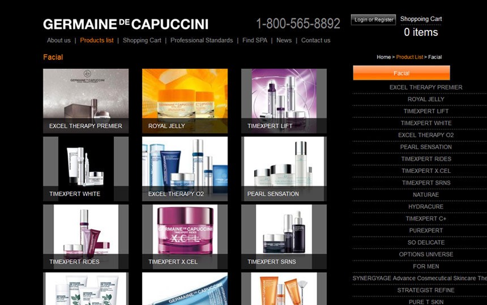This screenshot has width=487, height=305.
Task: Open the Shopping Cart header link
Action: tap(421, 19)
